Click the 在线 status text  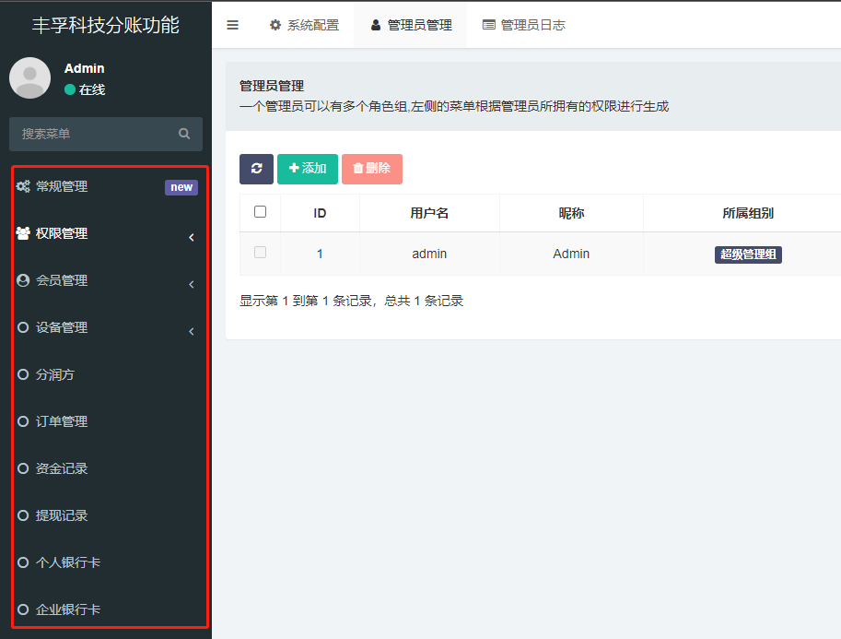click(x=92, y=89)
